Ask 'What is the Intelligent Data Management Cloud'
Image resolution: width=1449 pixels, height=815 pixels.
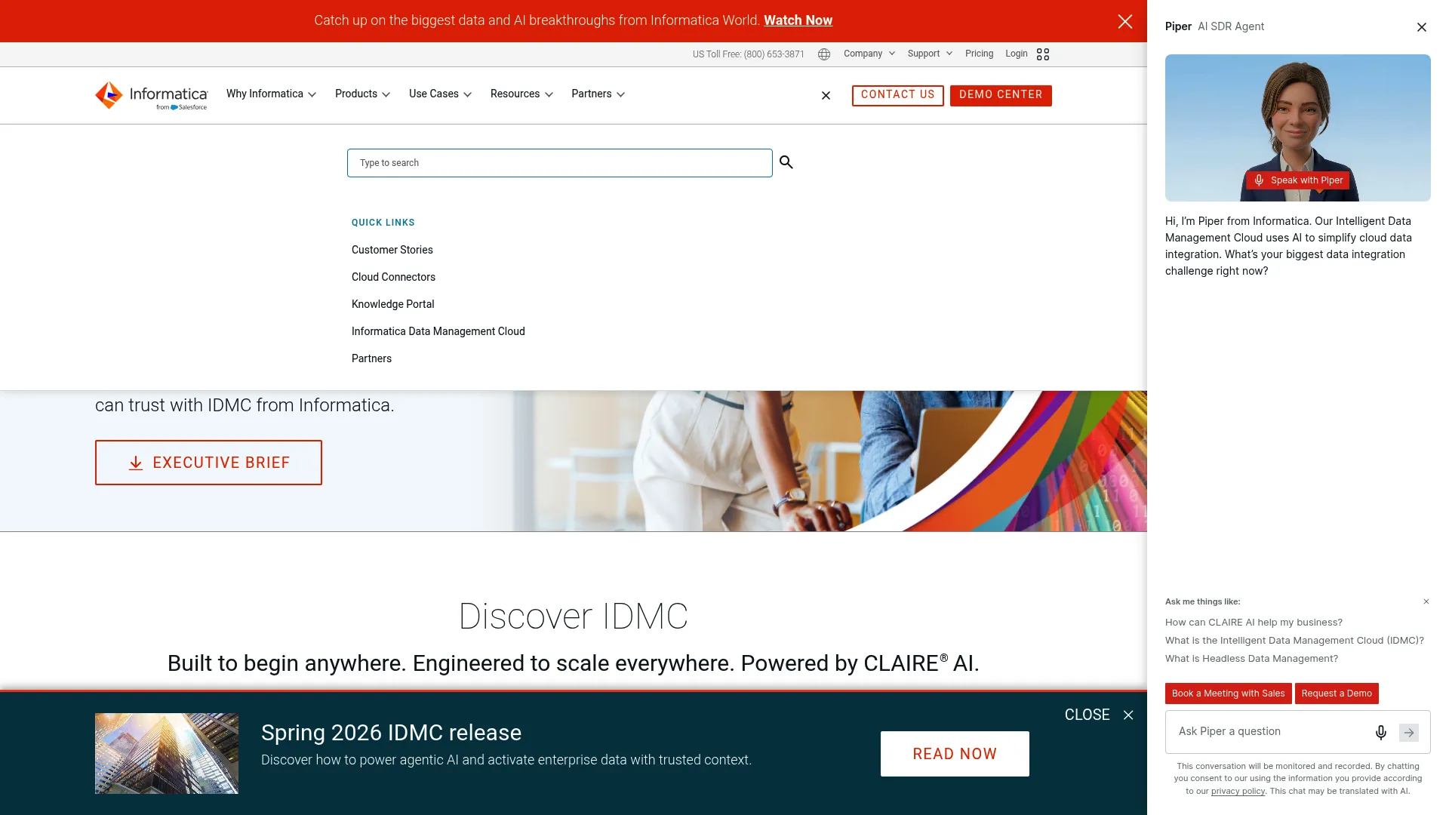[x=1294, y=641]
